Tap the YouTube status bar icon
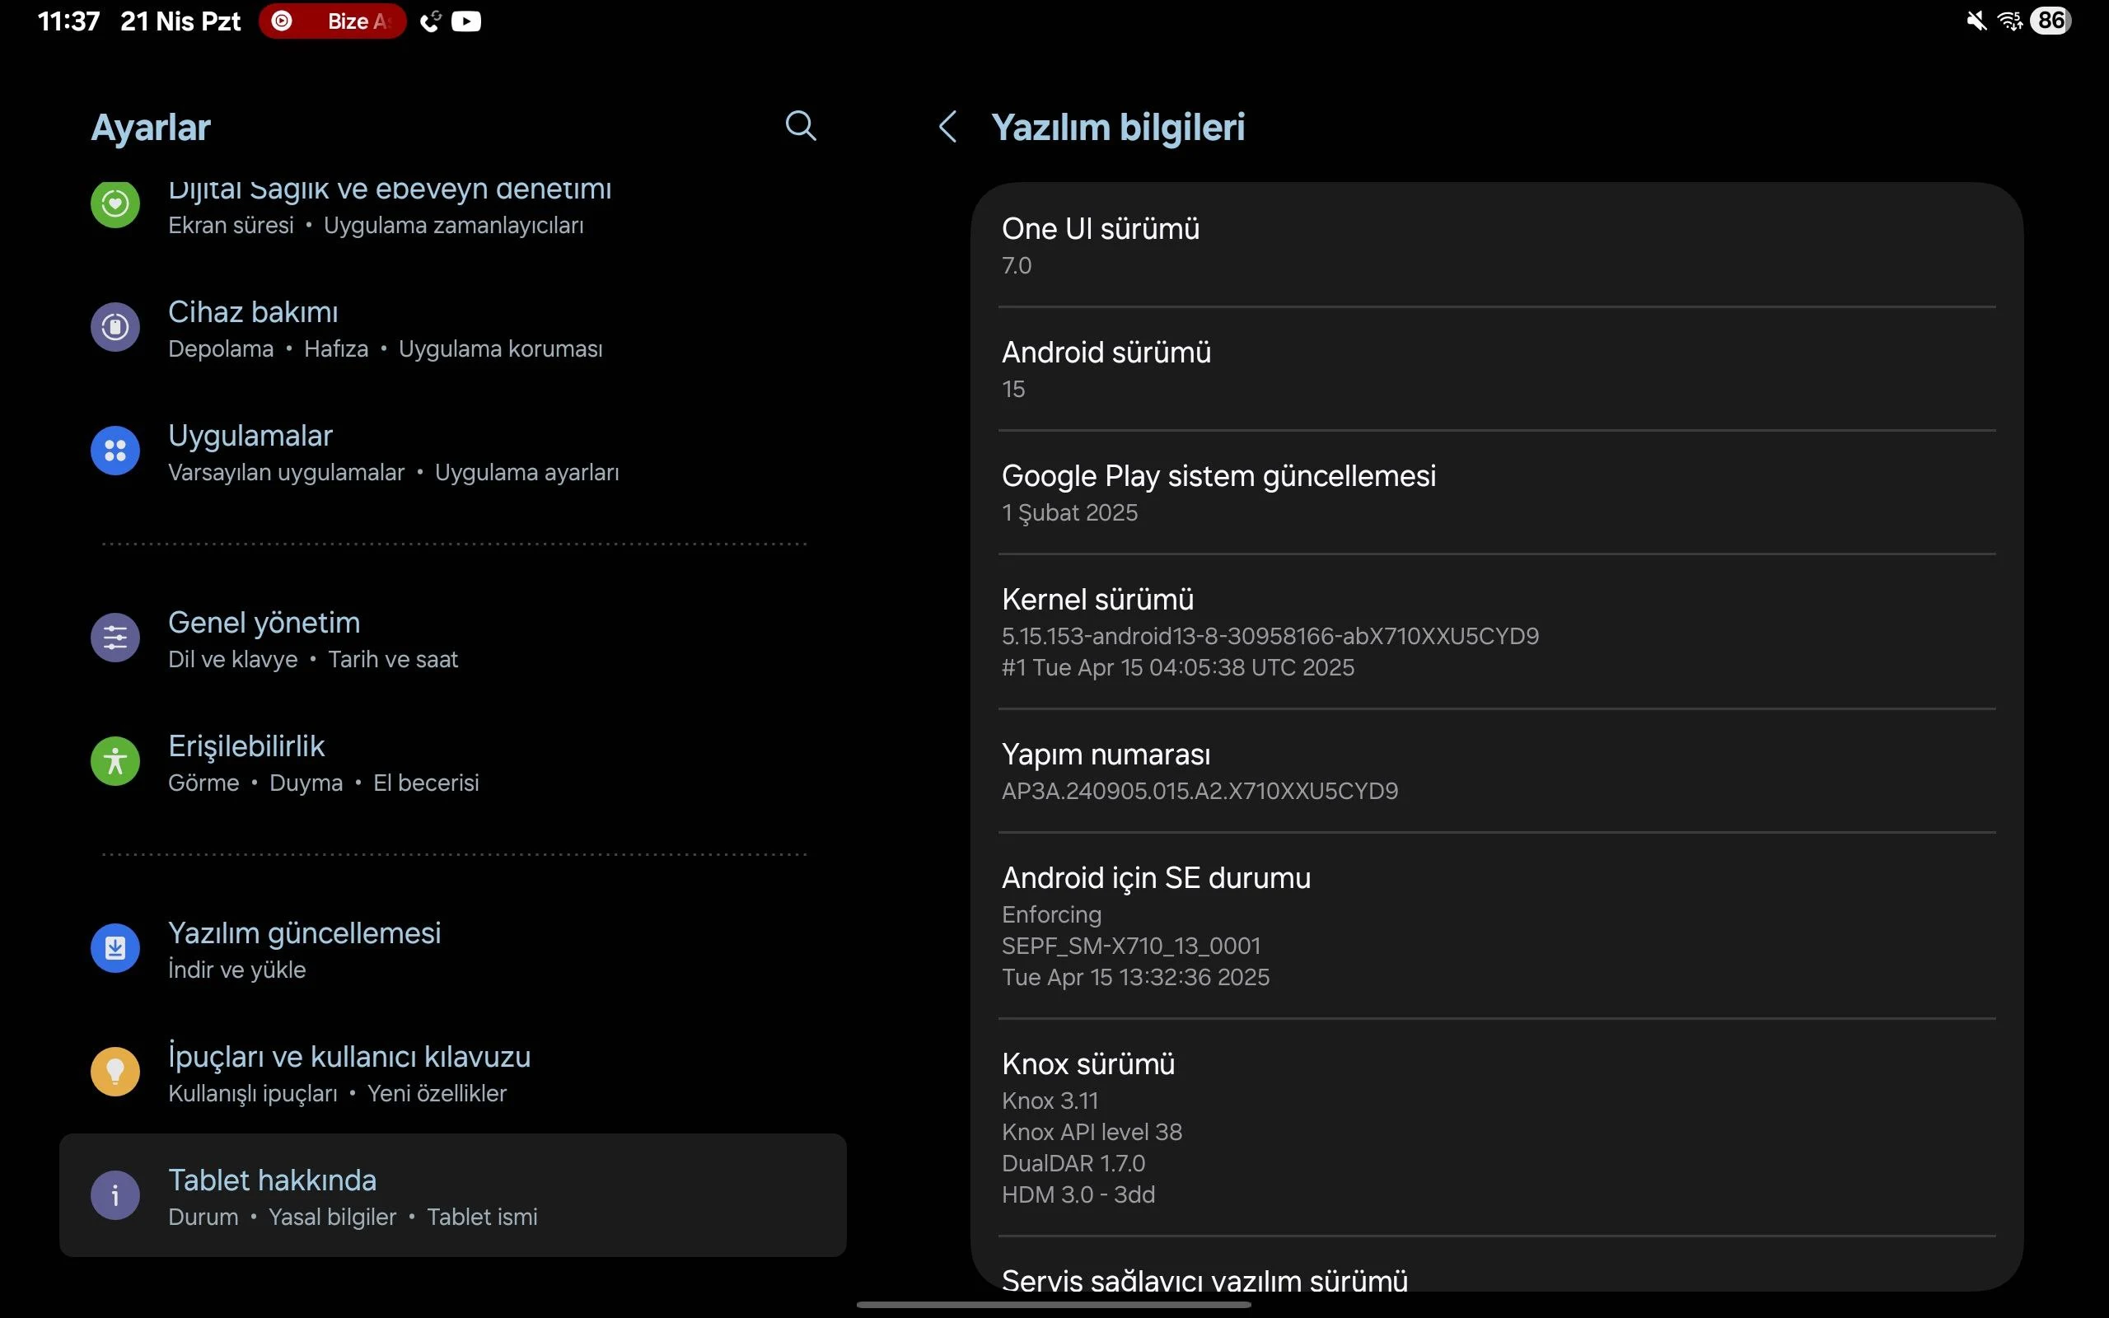Screen dimensions: 2109x1318 [x=466, y=21]
